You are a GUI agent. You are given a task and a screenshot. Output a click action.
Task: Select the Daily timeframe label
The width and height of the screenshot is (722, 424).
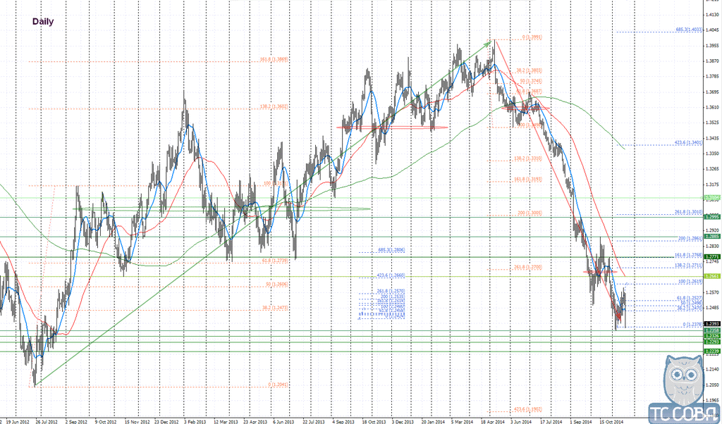[43, 22]
